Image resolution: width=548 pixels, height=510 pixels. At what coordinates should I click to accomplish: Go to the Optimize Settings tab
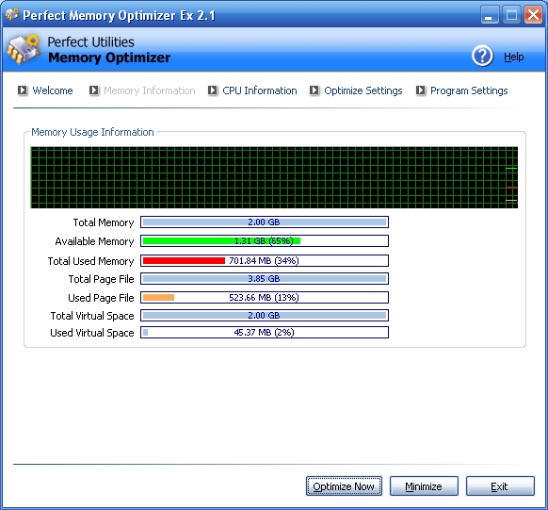click(x=363, y=90)
